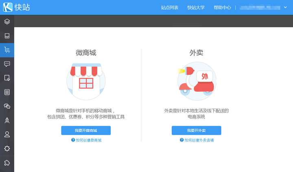The image size is (293, 172).
Task: Open the document list icon in sidebar
Action: (7, 92)
